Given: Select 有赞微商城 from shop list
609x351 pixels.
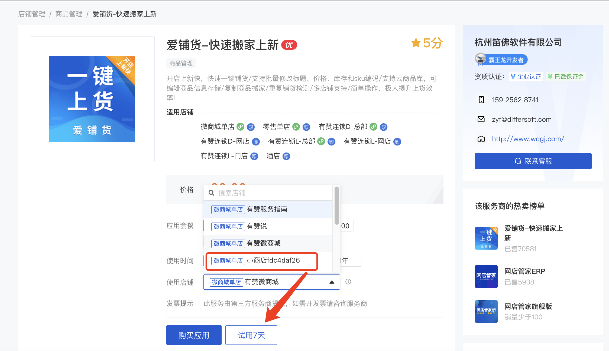Looking at the screenshot, I should click(x=268, y=243).
